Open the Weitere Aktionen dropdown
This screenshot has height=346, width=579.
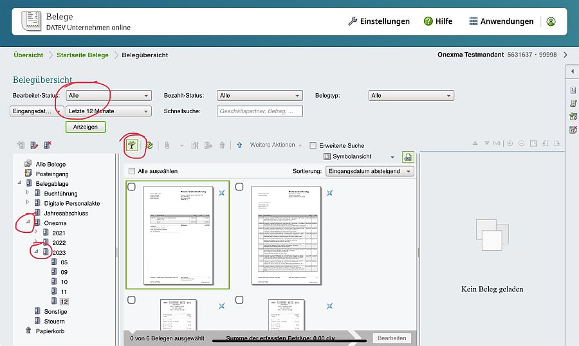tap(276, 145)
